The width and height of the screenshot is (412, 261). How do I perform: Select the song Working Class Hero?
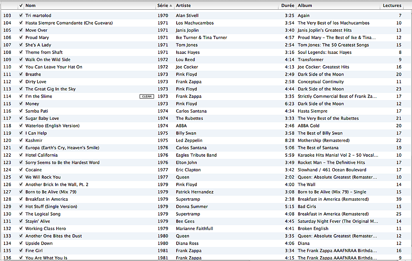[x=45, y=229]
